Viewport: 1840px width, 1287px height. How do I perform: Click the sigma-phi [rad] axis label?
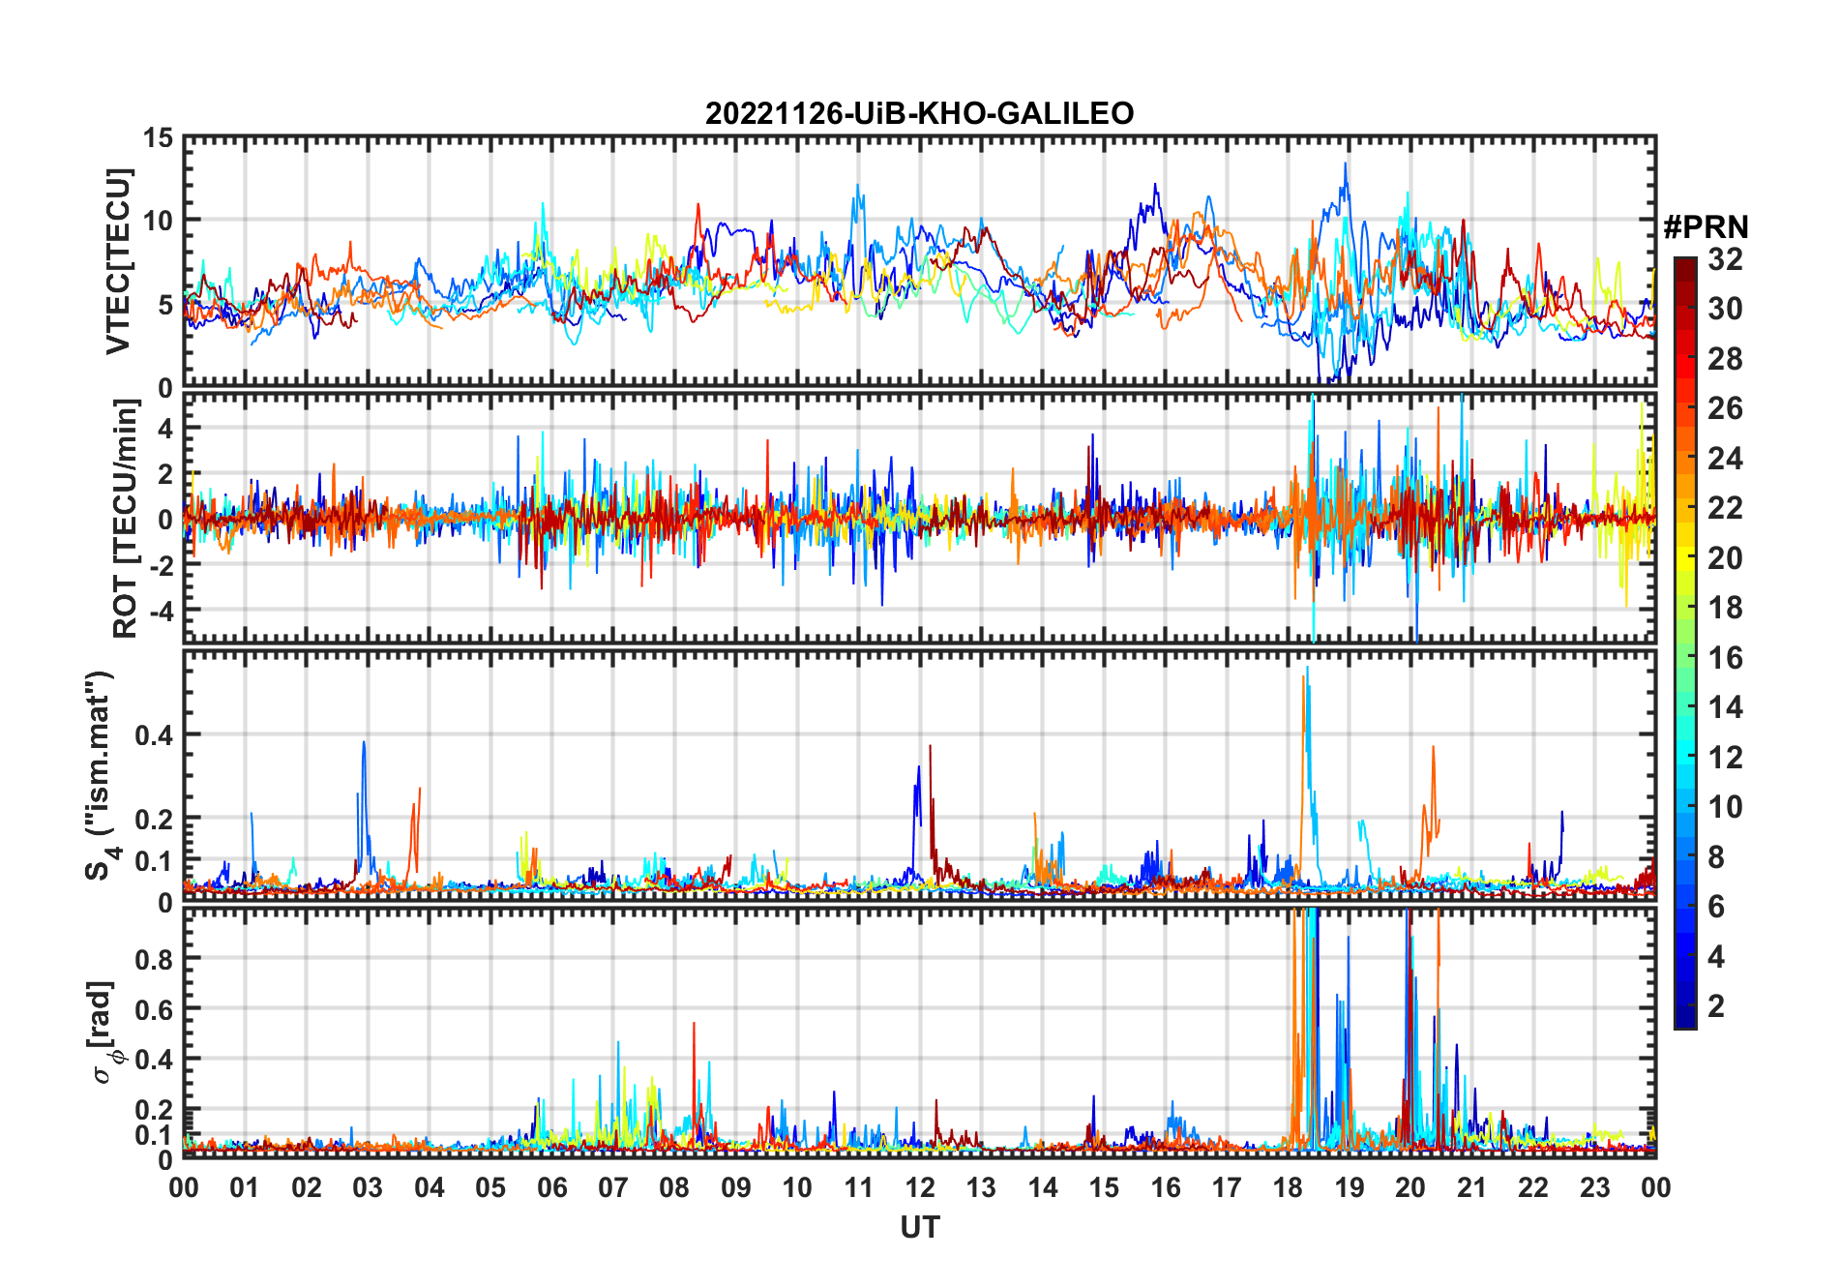tap(103, 1033)
